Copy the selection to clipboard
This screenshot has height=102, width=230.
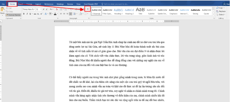[x=10, y=11]
